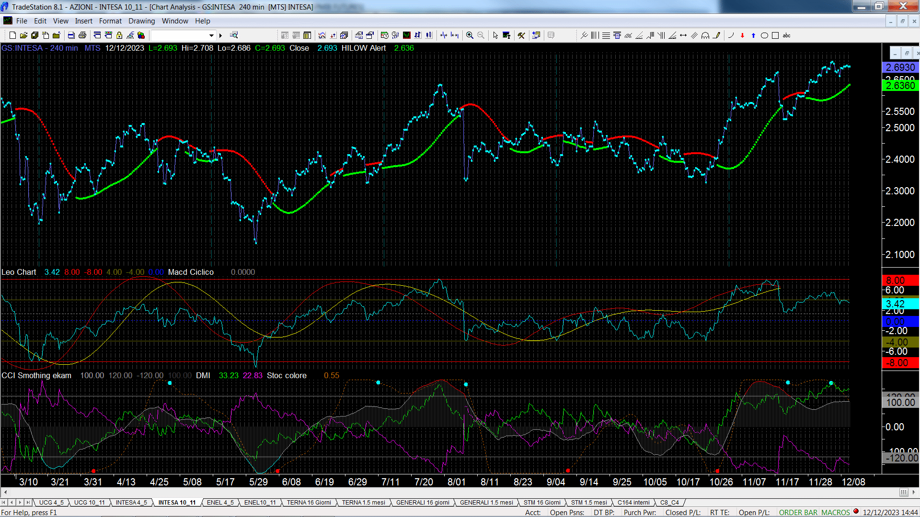Click the ORDER BAR status label
This screenshot has height=517, width=920.
pos(798,513)
